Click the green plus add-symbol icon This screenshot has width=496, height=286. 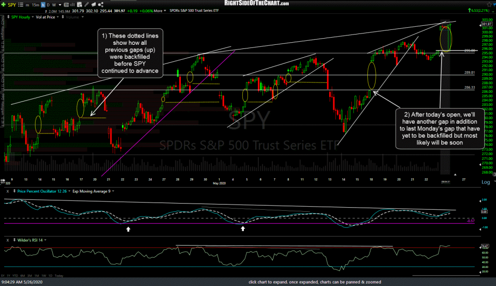point(4,5)
